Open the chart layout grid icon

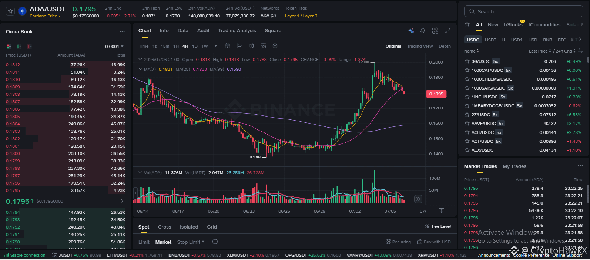click(x=435, y=31)
